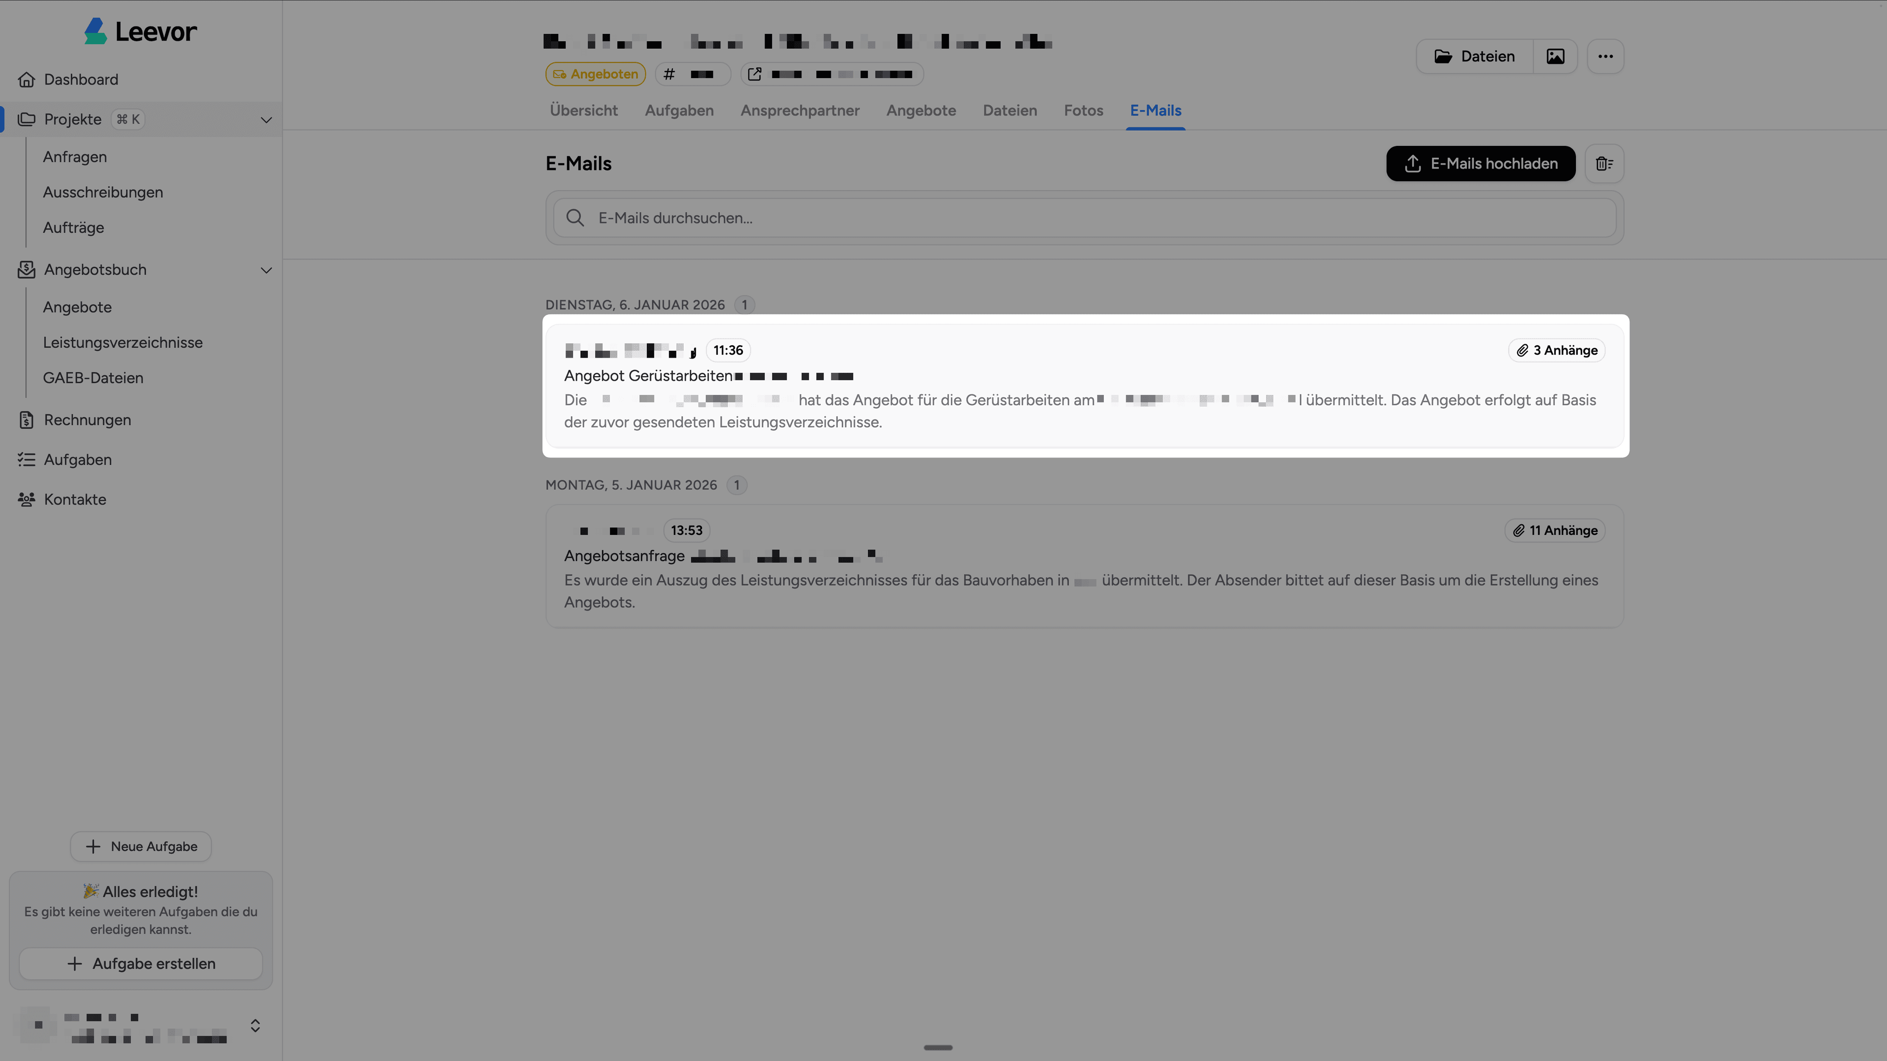Click the delete emails trash icon
Viewport: 1887px width, 1061px height.
point(1604,163)
